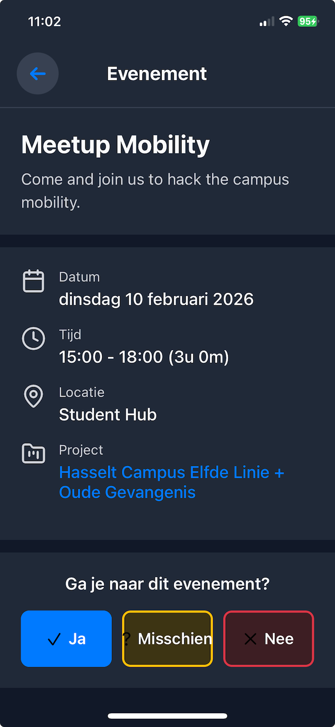Screen dimensions: 335x727
Task: Click the battery indicator showing 95
Action: pyautogui.click(x=307, y=22)
